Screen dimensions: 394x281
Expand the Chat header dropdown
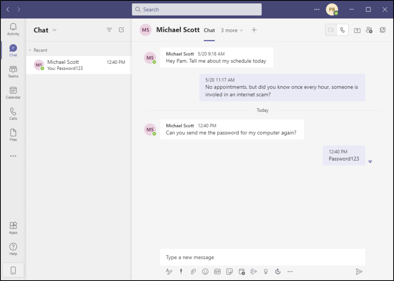pyautogui.click(x=54, y=30)
